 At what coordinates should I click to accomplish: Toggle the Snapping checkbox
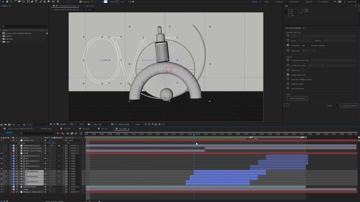point(80,2)
